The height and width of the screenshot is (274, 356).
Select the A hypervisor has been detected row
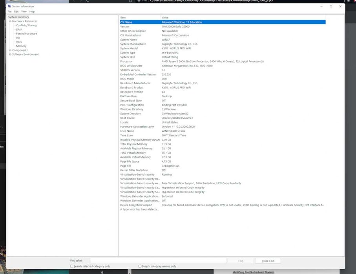[x=223, y=209]
